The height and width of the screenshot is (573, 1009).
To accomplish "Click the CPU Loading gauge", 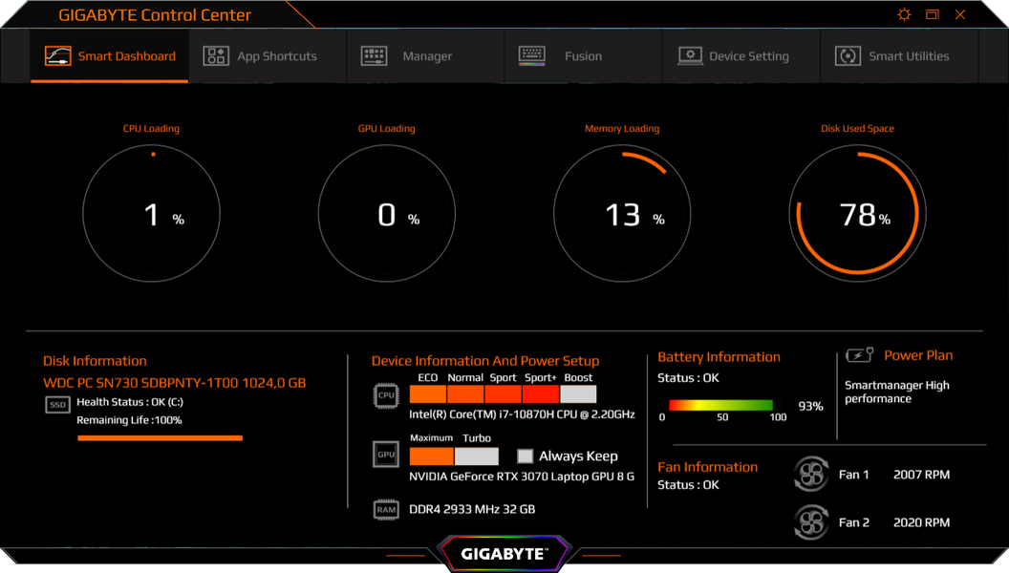I will coord(151,214).
